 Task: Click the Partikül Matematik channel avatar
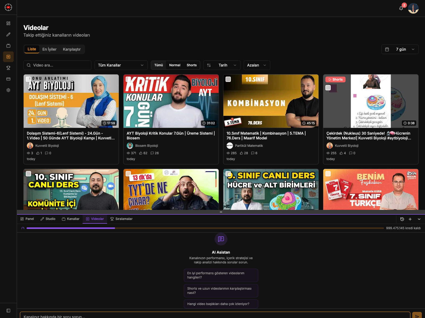coord(230,146)
